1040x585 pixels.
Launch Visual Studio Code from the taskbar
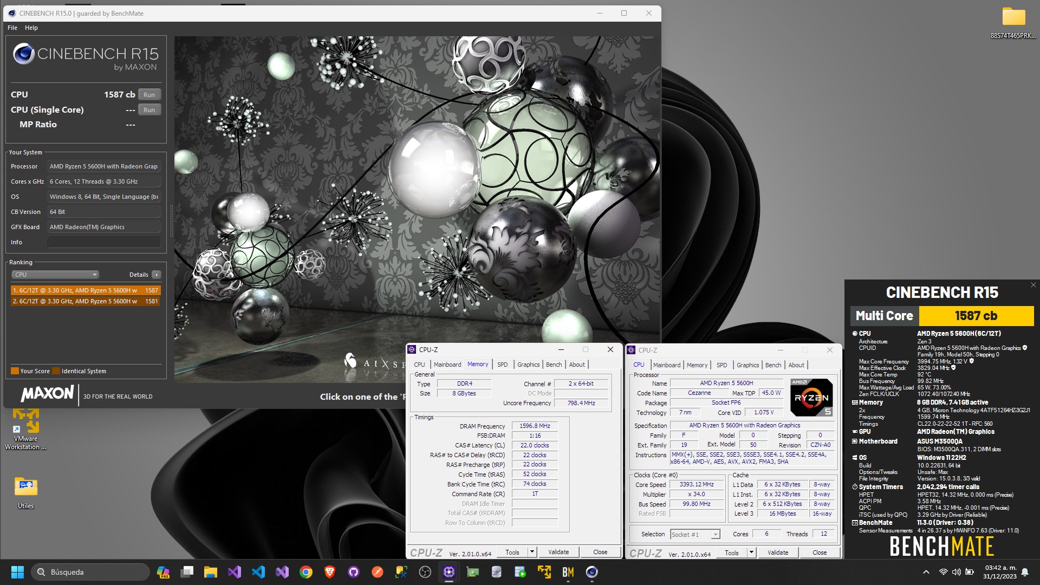click(x=258, y=572)
